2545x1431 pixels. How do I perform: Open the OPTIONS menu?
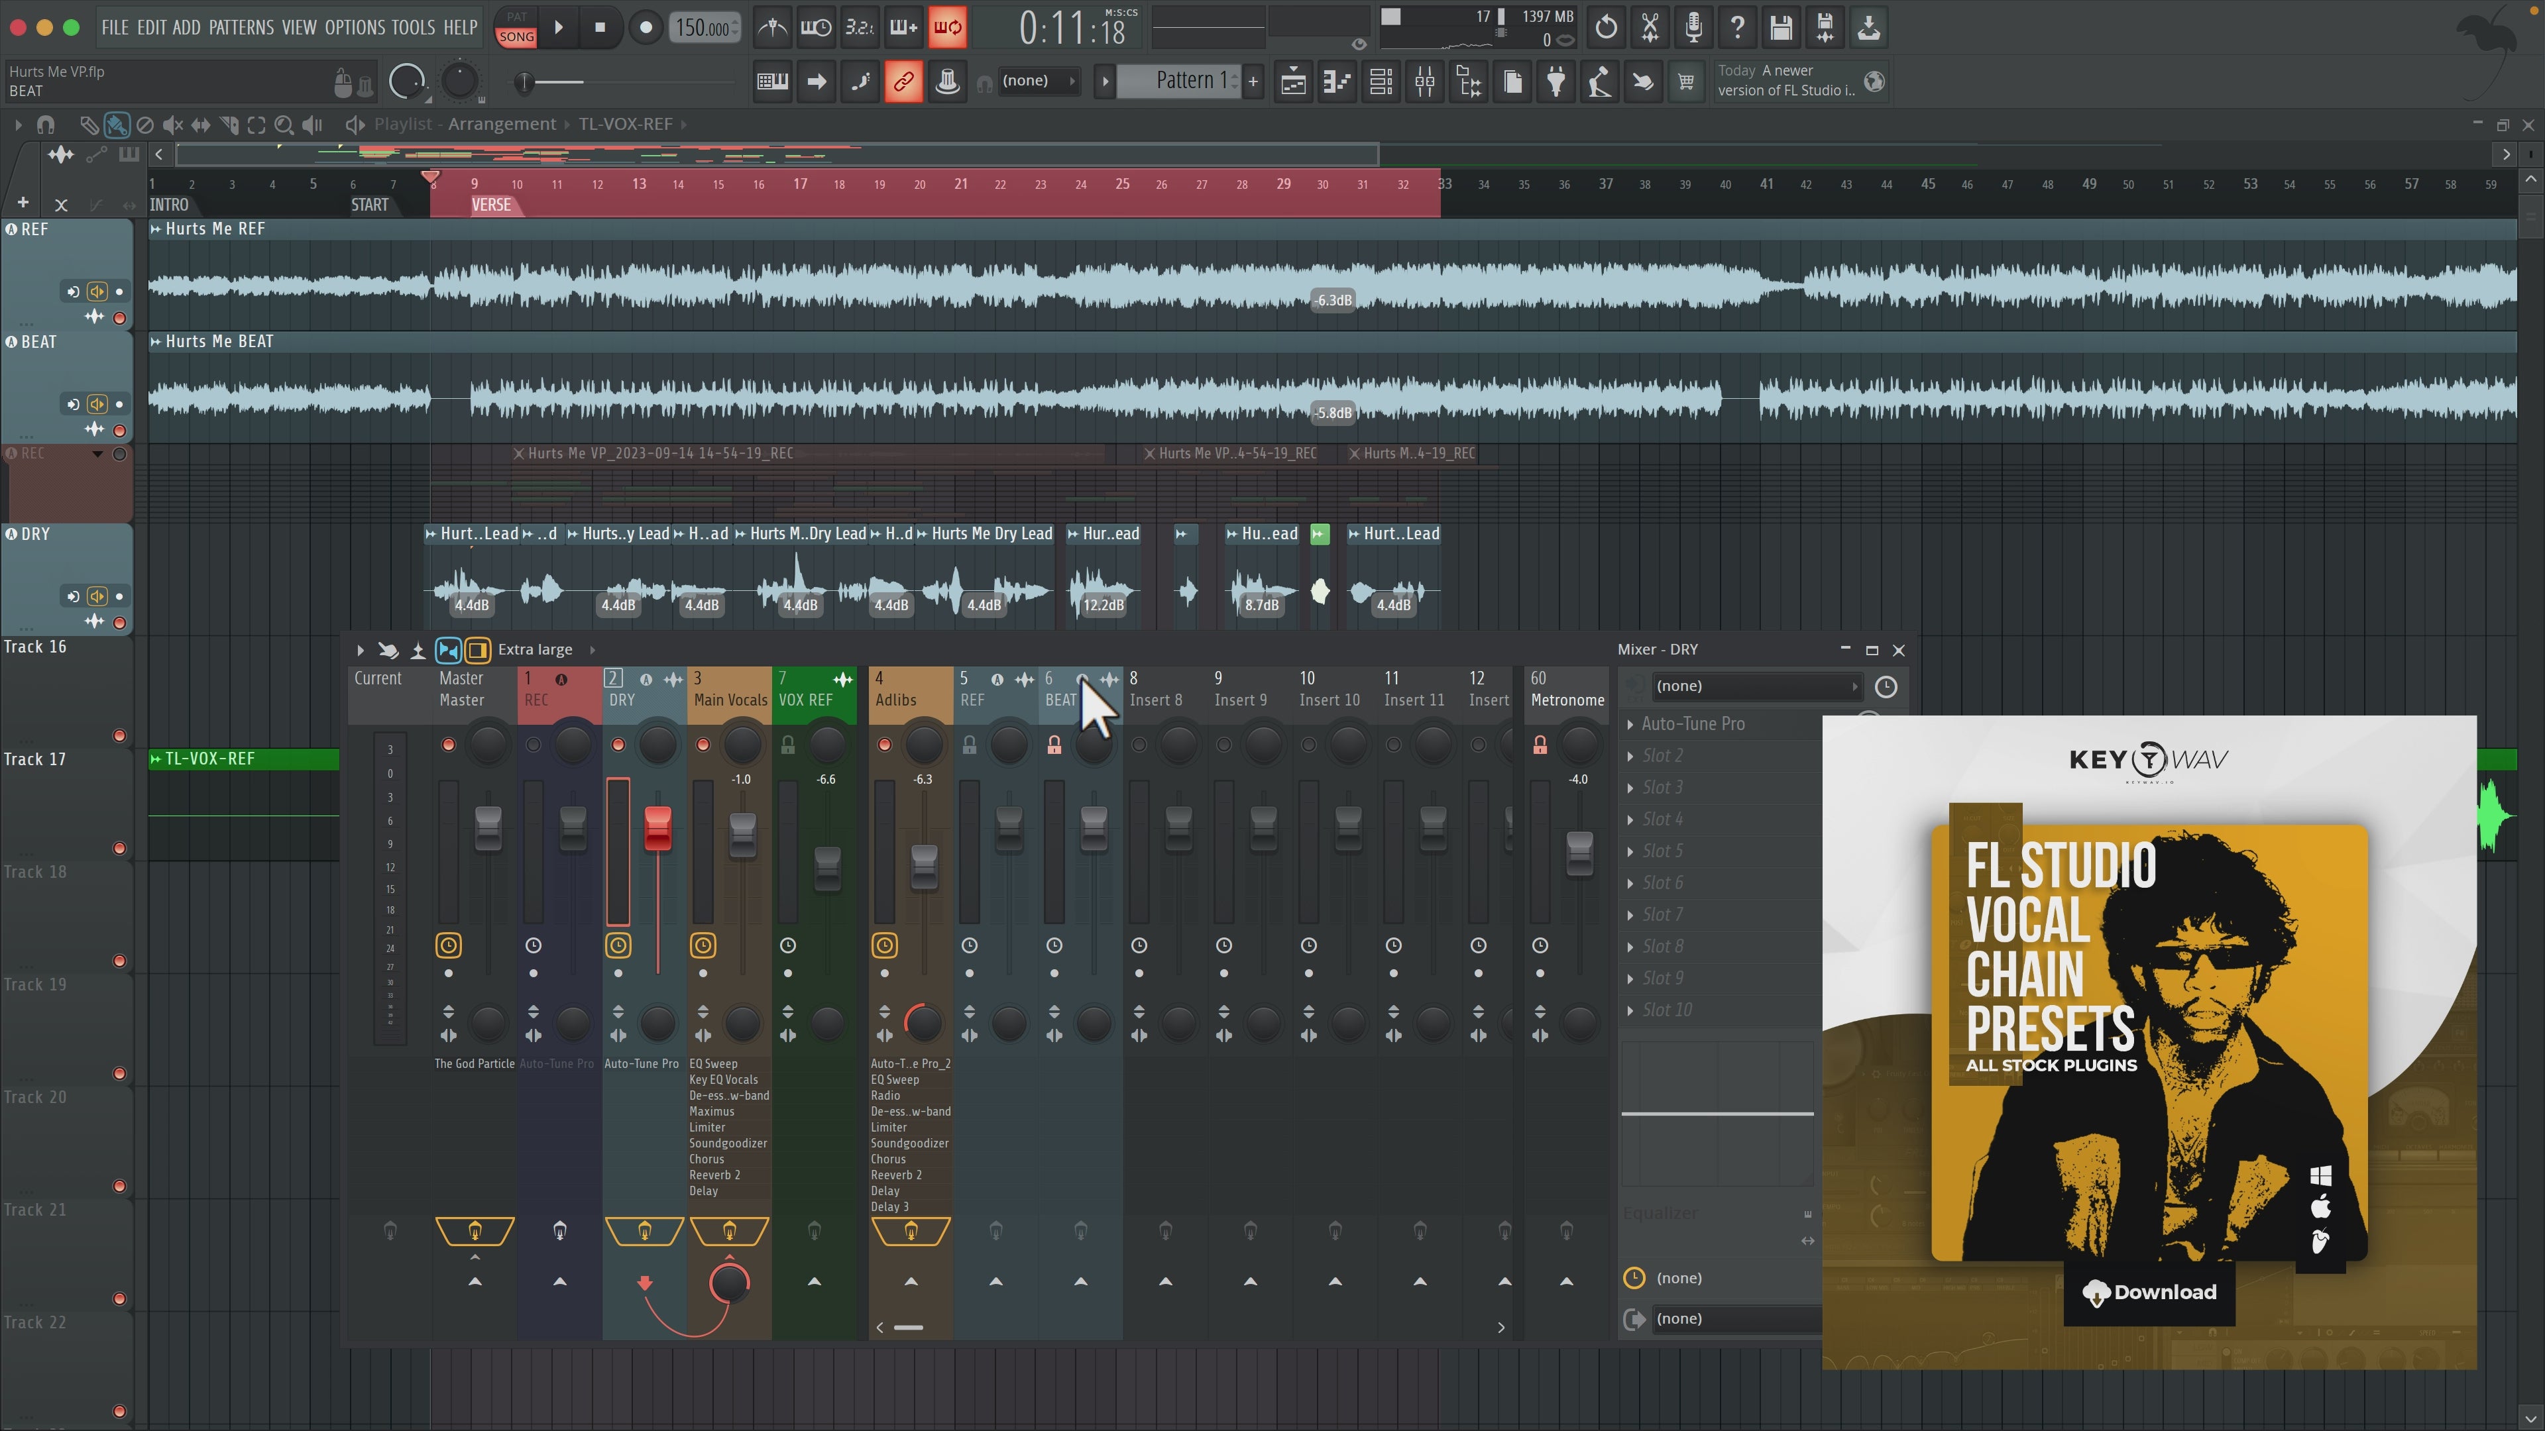coord(355,28)
